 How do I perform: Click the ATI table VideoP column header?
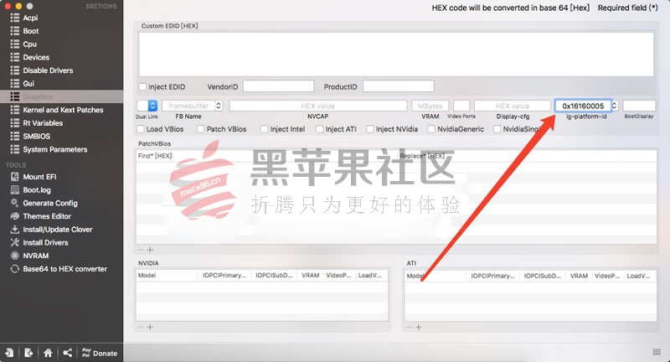pyautogui.click(x=608, y=276)
